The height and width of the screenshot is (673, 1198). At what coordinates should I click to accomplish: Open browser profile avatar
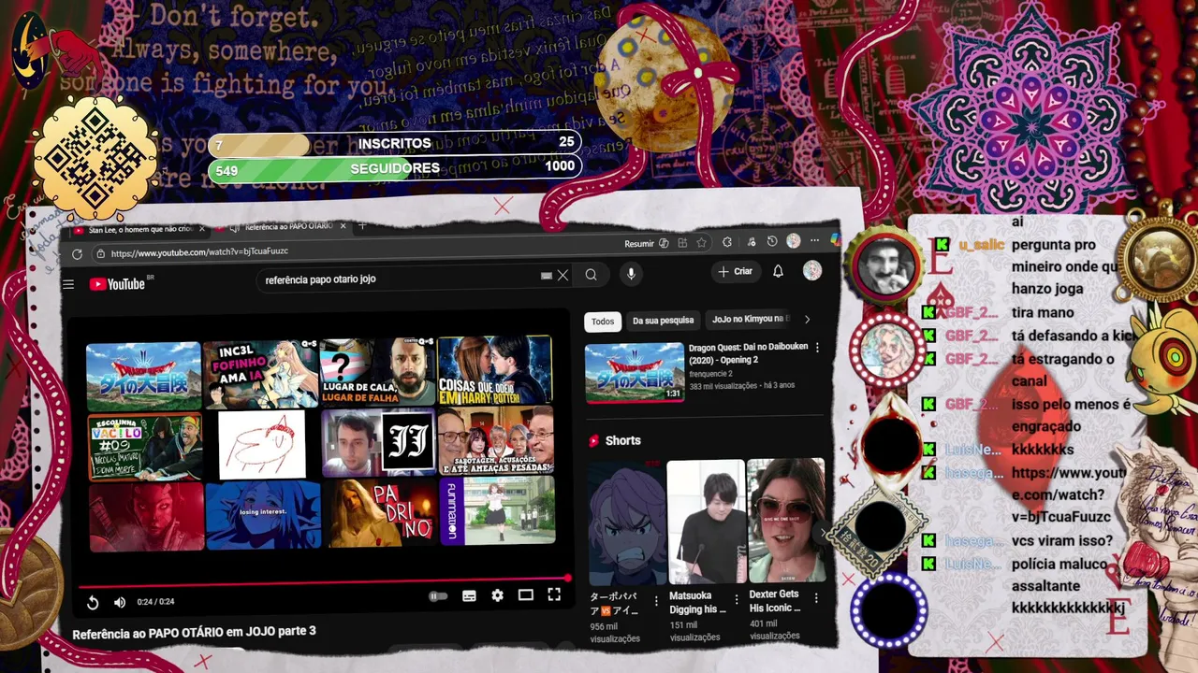794,241
